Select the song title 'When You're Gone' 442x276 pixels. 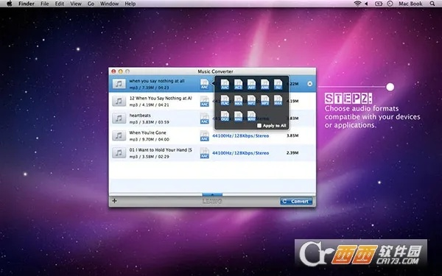pyautogui.click(x=147, y=132)
